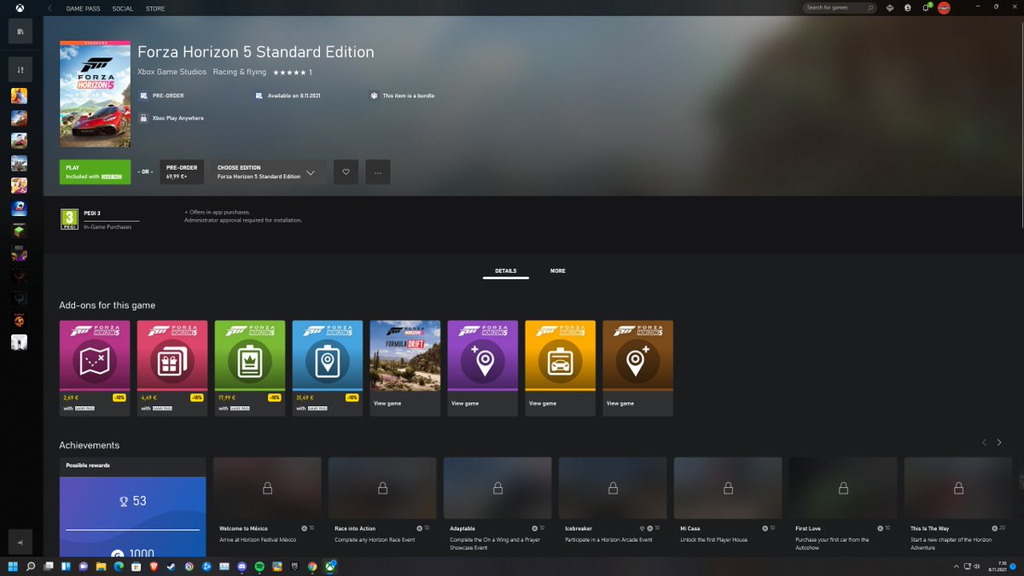Open the yellow car clipboard add-on tile
The height and width of the screenshot is (576, 1024).
tap(561, 368)
